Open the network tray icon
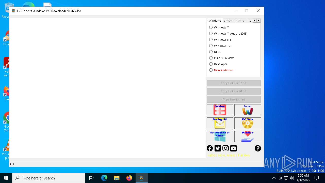The image size is (325, 183). 286,178
